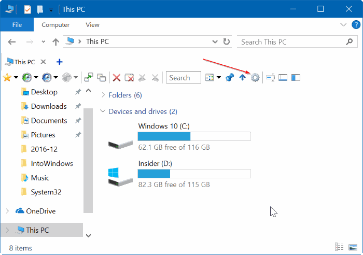Image resolution: width=363 pixels, height=255 pixels.
Task: Switch to large icons view in status bar
Action: [x=353, y=247]
